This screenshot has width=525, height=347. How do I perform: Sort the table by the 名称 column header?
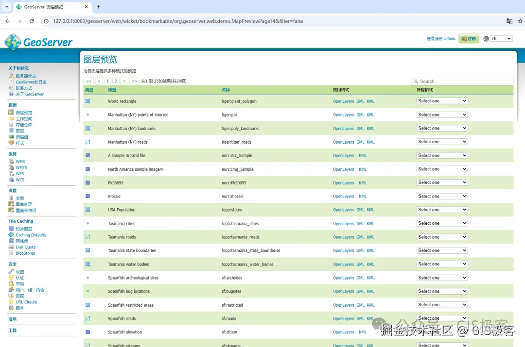pos(226,90)
